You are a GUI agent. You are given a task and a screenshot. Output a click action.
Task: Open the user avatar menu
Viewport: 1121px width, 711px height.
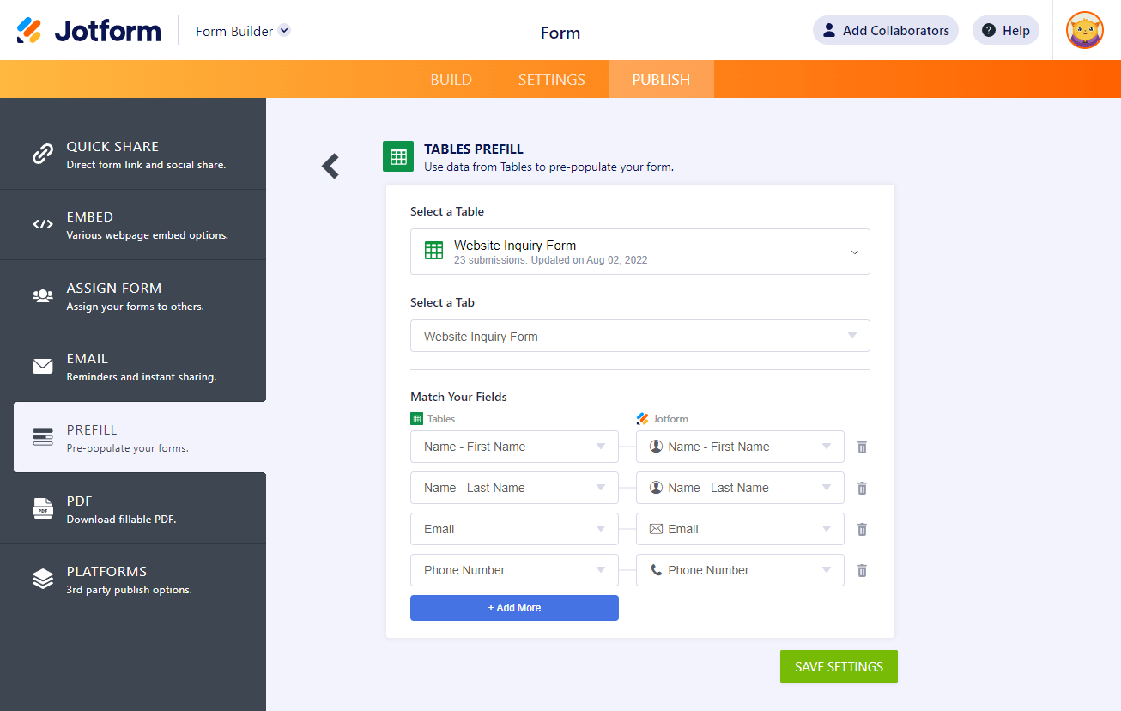tap(1085, 30)
